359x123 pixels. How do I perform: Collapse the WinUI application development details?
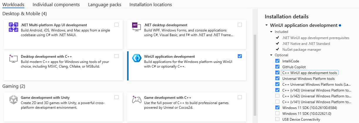tap(267, 25)
